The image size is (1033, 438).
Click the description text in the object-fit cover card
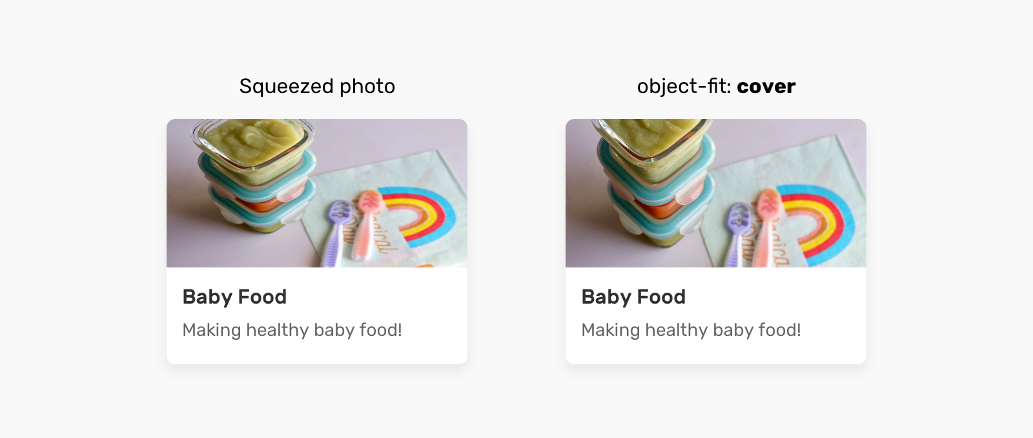pos(691,330)
